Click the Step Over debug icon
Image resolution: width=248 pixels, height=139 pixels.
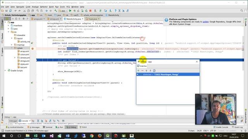pyautogui.click(x=38, y=121)
